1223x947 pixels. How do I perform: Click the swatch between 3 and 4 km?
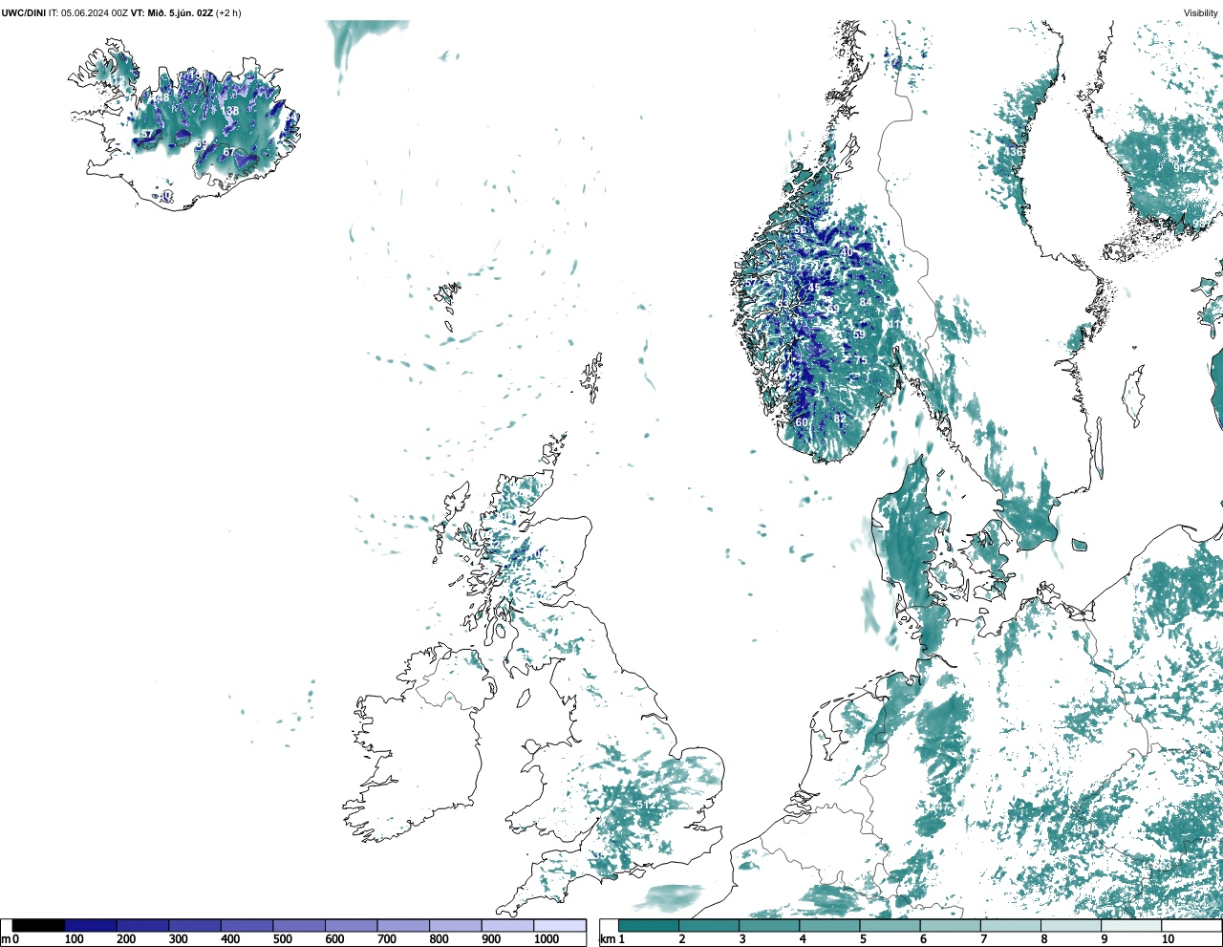[x=769, y=926]
